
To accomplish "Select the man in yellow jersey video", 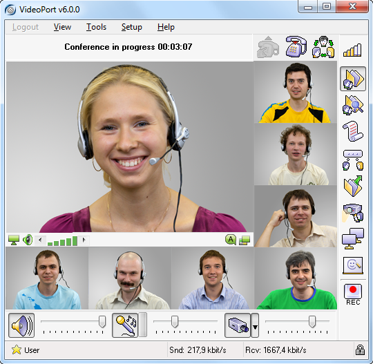I will (x=296, y=92).
